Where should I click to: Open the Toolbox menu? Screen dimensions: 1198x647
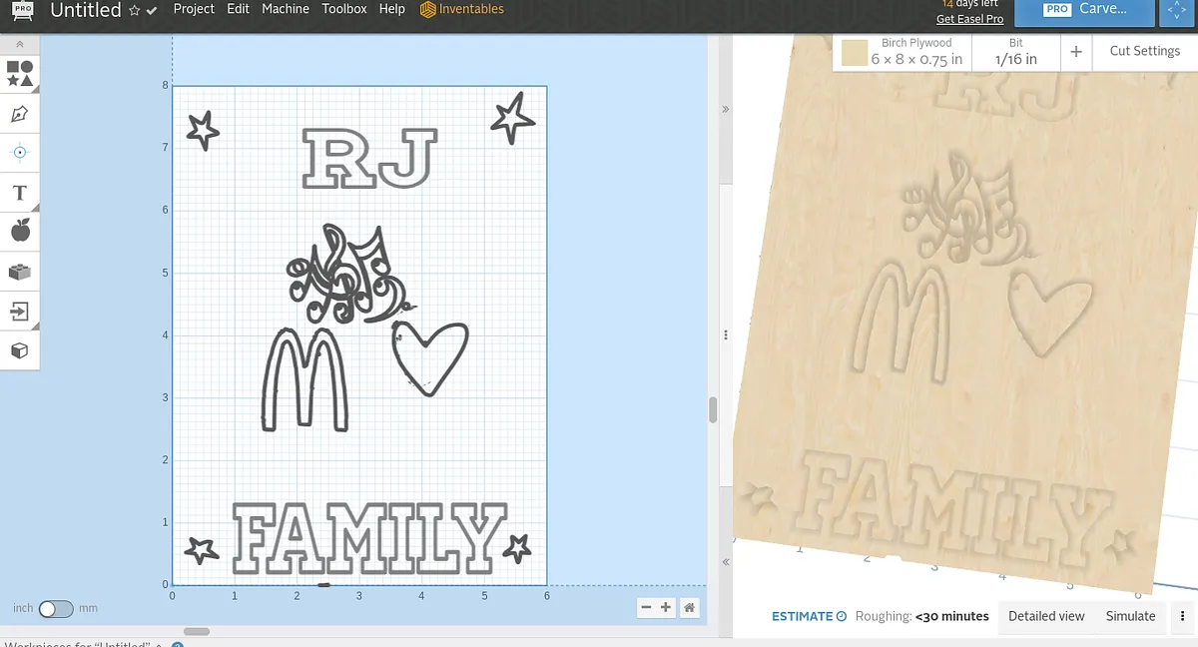click(x=344, y=9)
